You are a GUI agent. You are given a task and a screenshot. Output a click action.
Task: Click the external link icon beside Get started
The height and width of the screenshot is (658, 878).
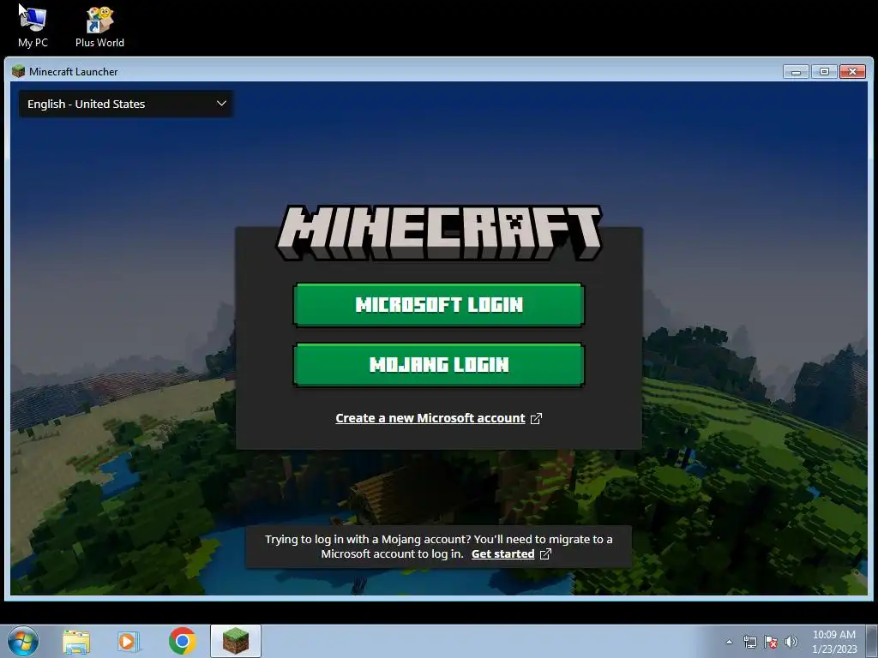(x=545, y=554)
